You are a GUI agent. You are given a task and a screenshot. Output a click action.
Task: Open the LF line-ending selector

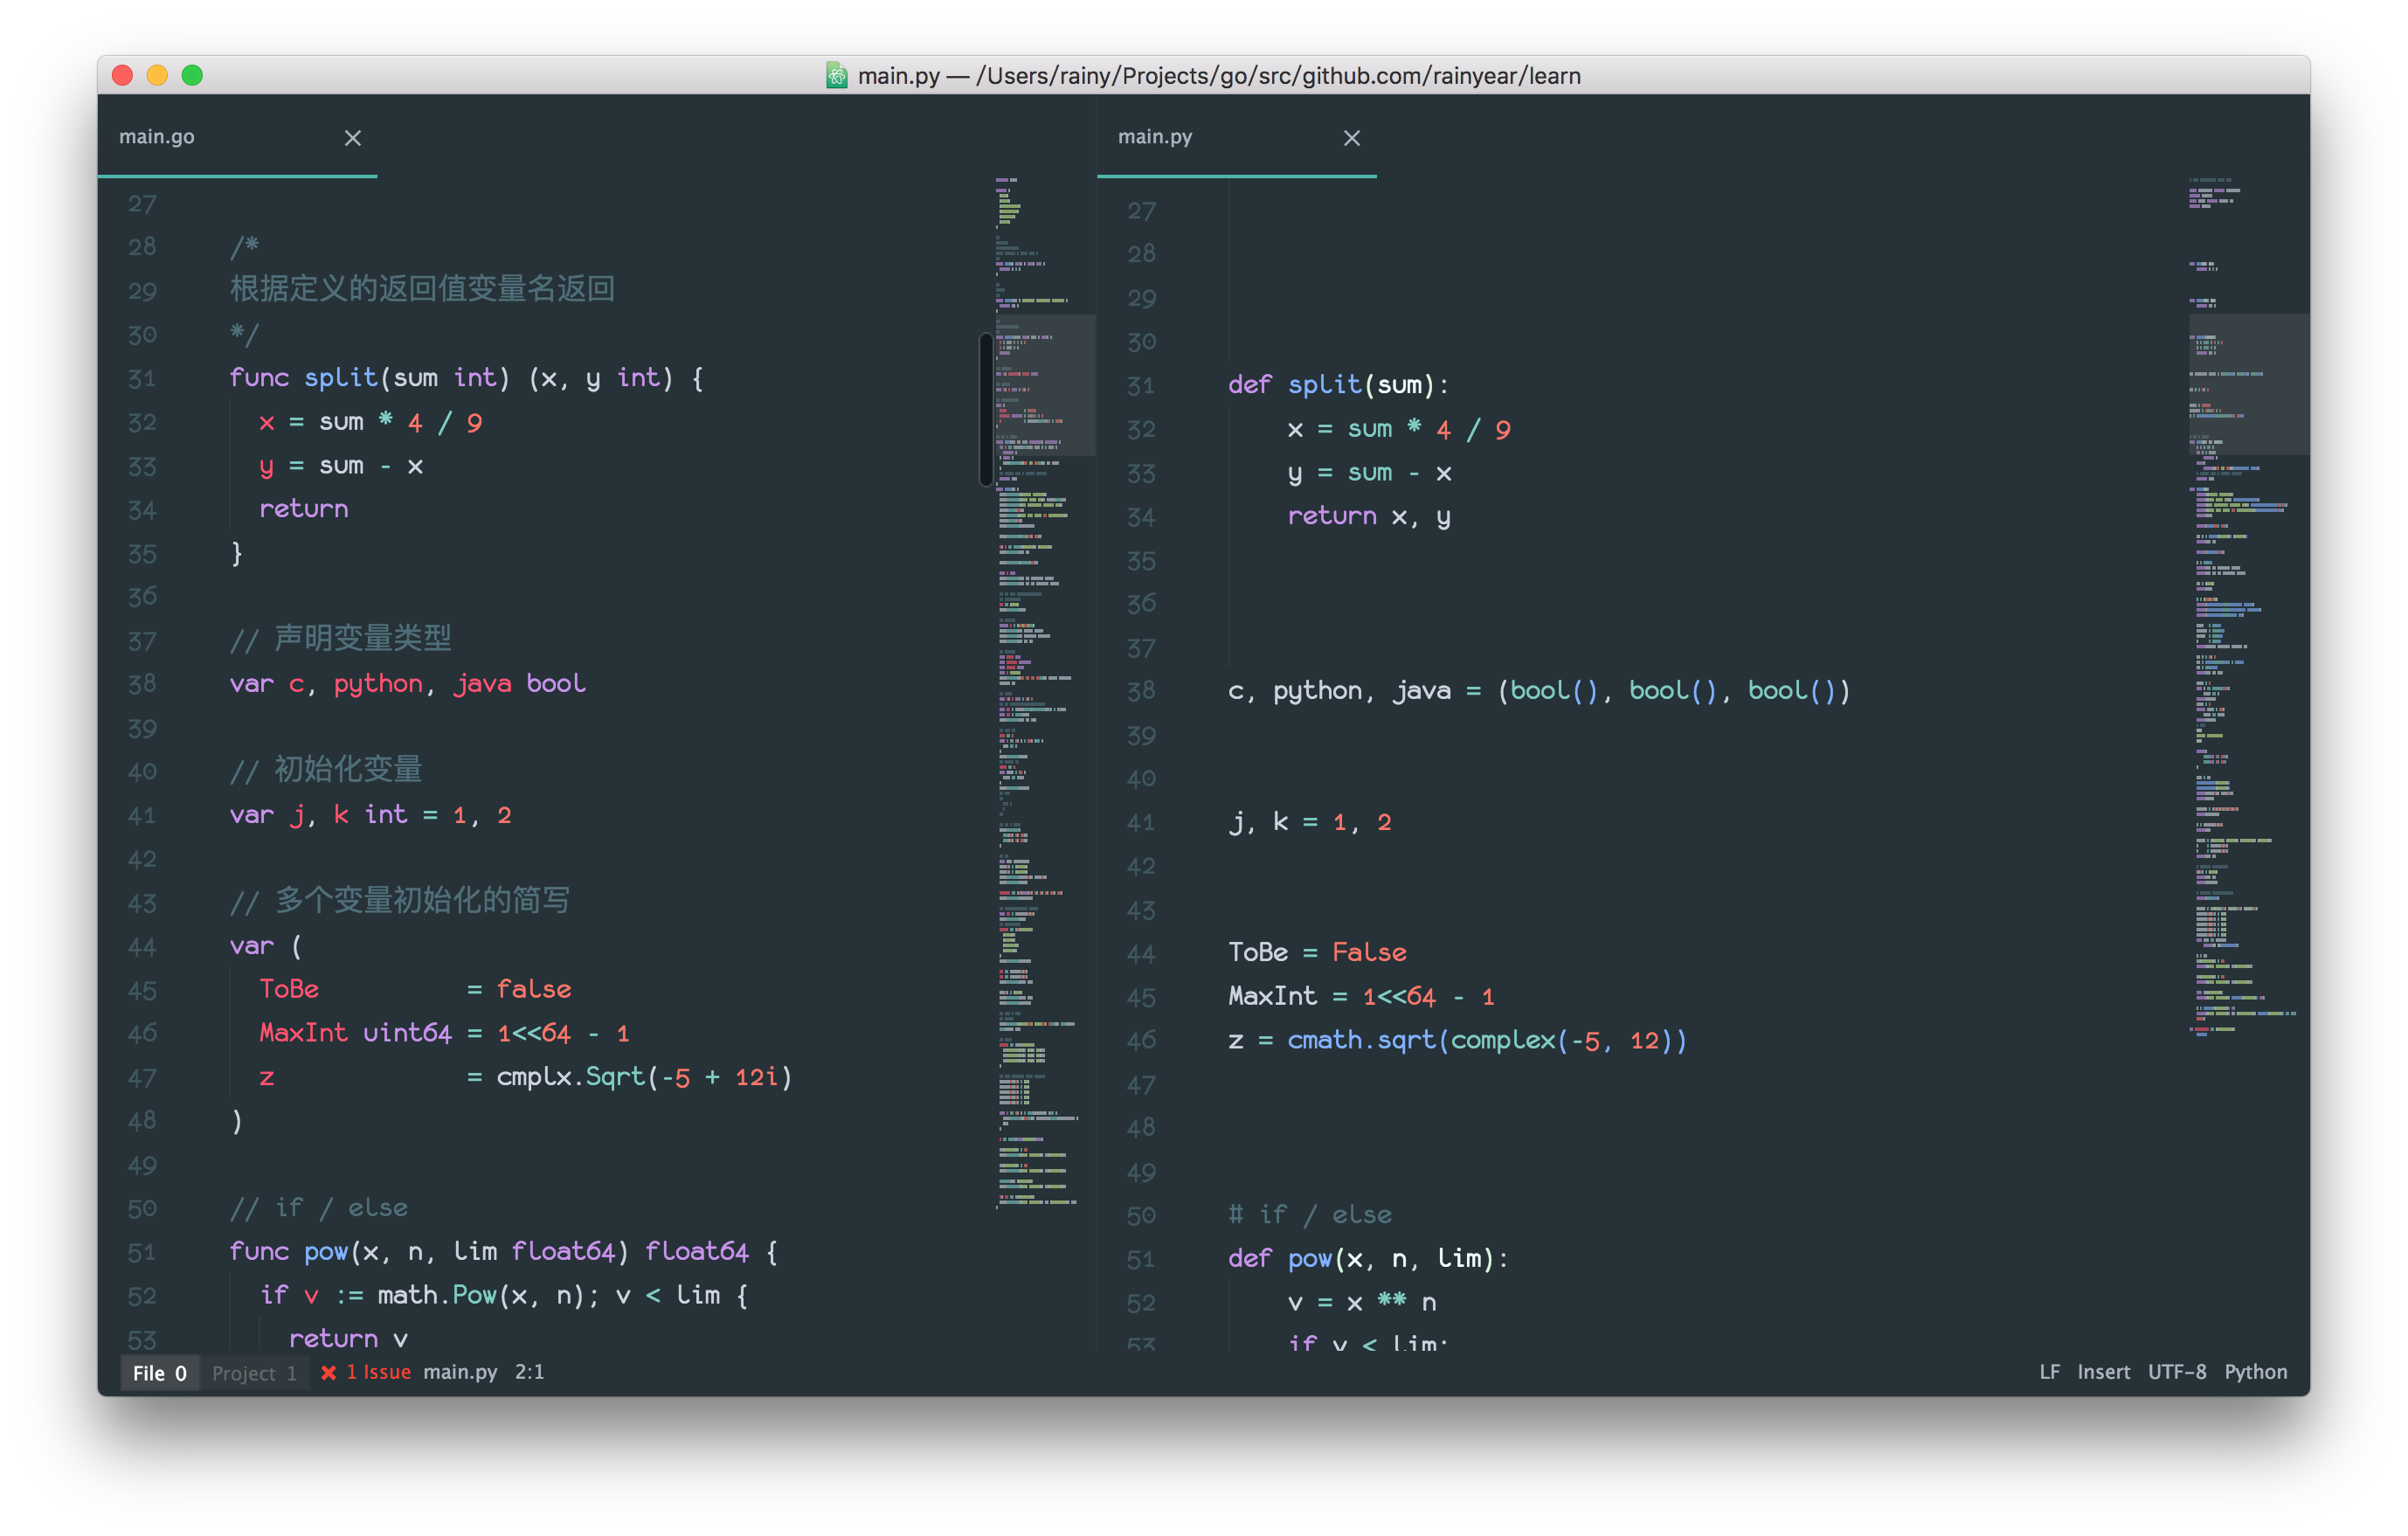2049,1371
